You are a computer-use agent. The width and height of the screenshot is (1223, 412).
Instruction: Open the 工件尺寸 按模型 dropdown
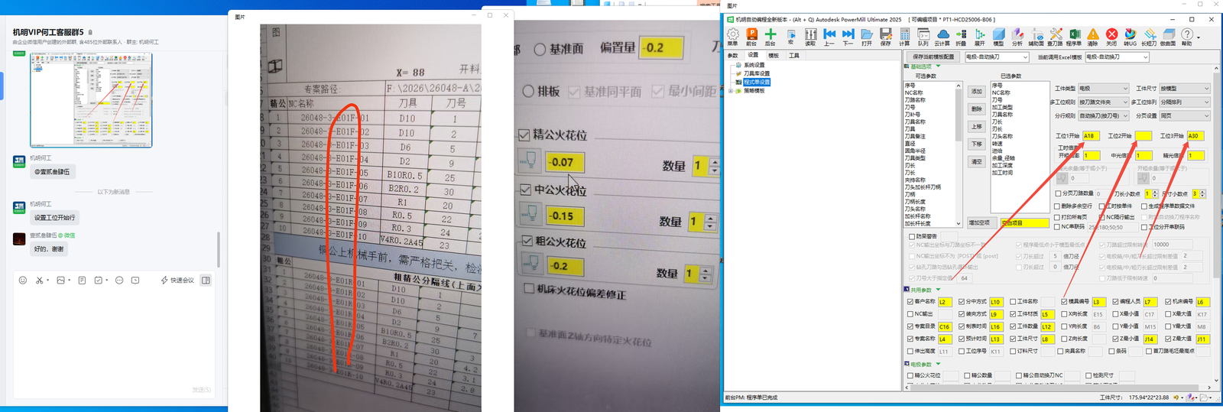[x=1184, y=89]
